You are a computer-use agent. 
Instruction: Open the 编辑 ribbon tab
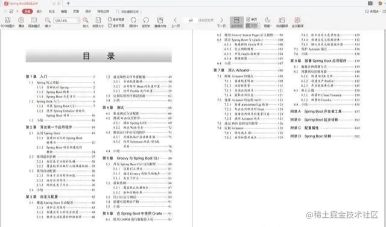pos(64,11)
